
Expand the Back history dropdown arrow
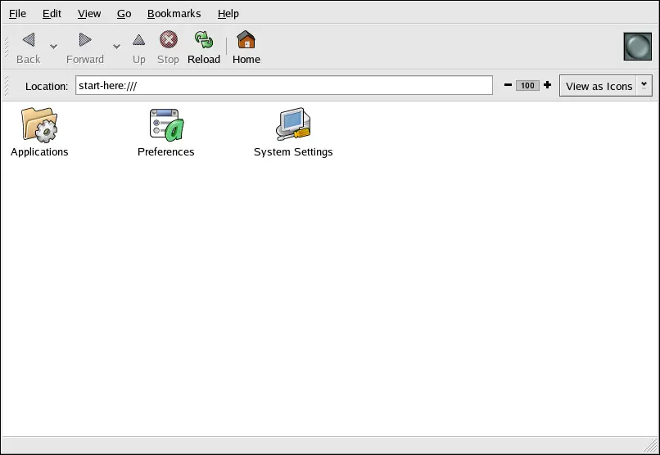[54, 47]
